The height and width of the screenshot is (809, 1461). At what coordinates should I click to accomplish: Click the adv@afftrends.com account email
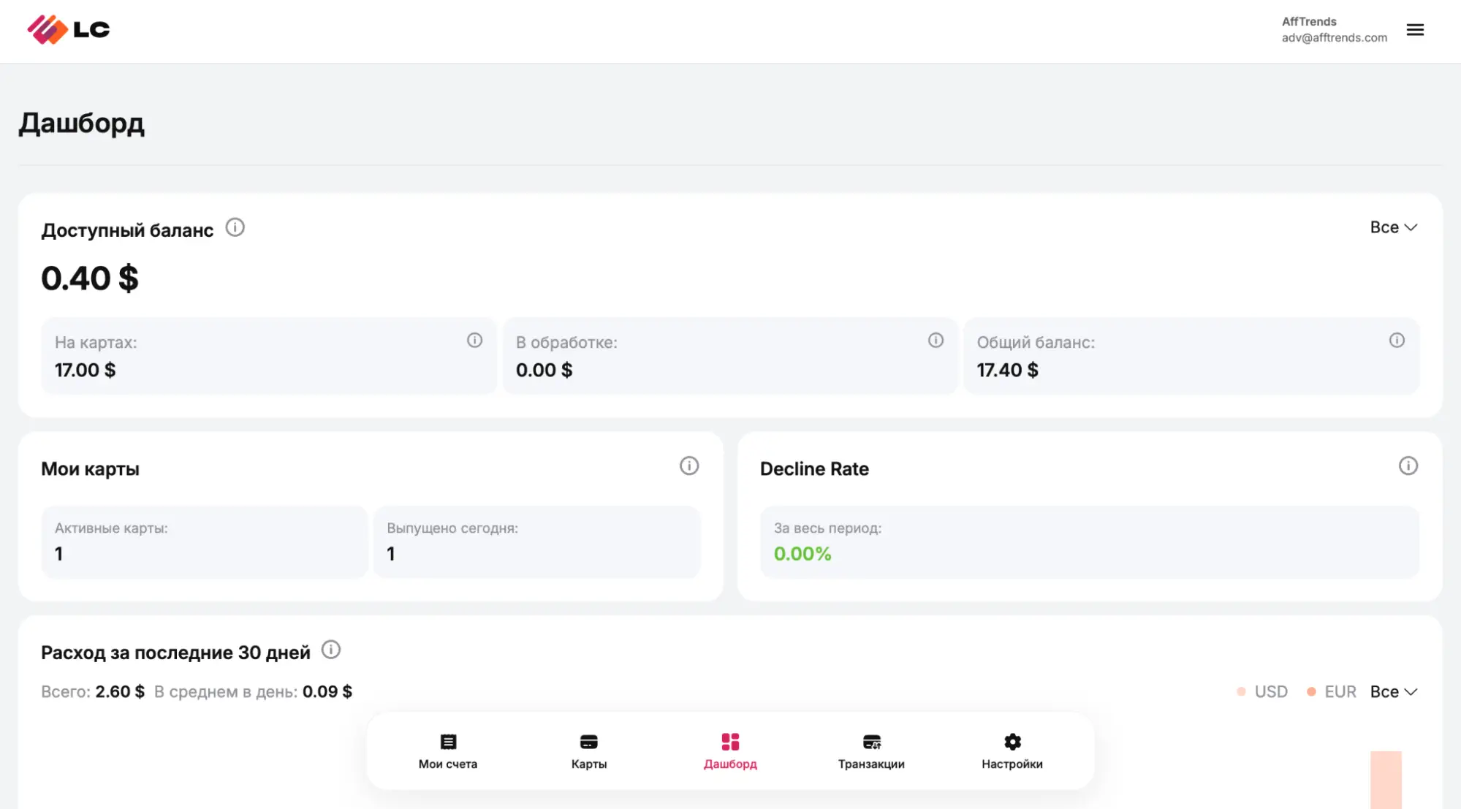[x=1334, y=38]
